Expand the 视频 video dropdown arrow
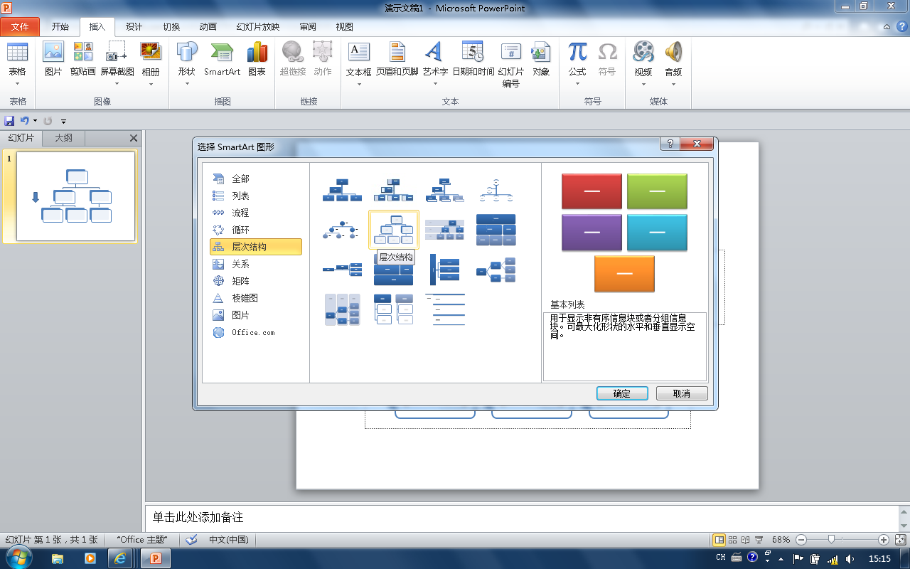The image size is (910, 569). 643,84
